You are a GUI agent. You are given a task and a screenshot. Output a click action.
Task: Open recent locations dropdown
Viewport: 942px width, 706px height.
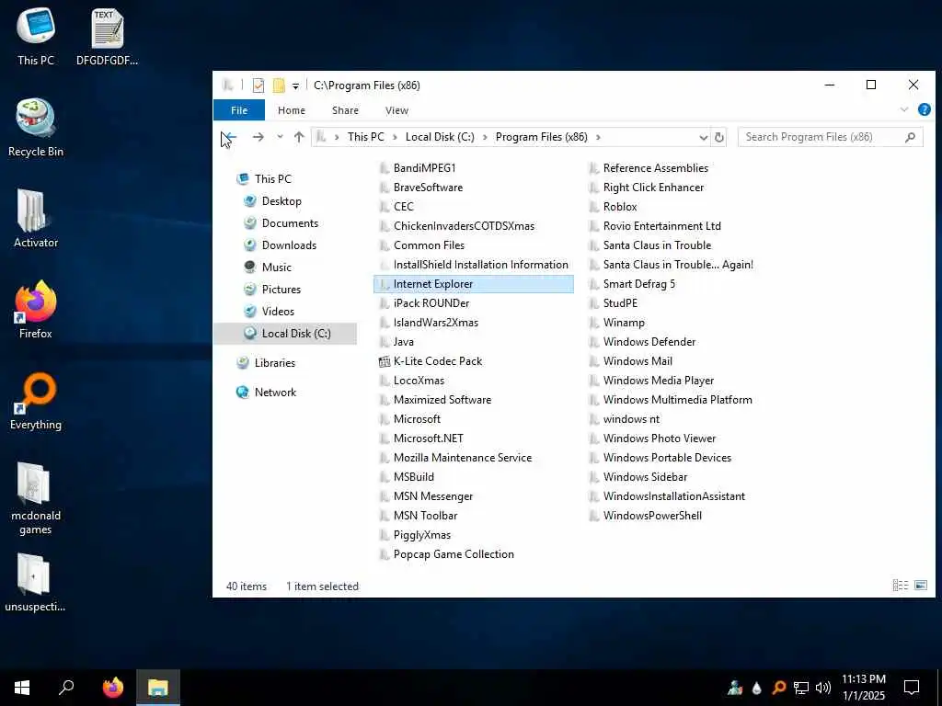[280, 137]
